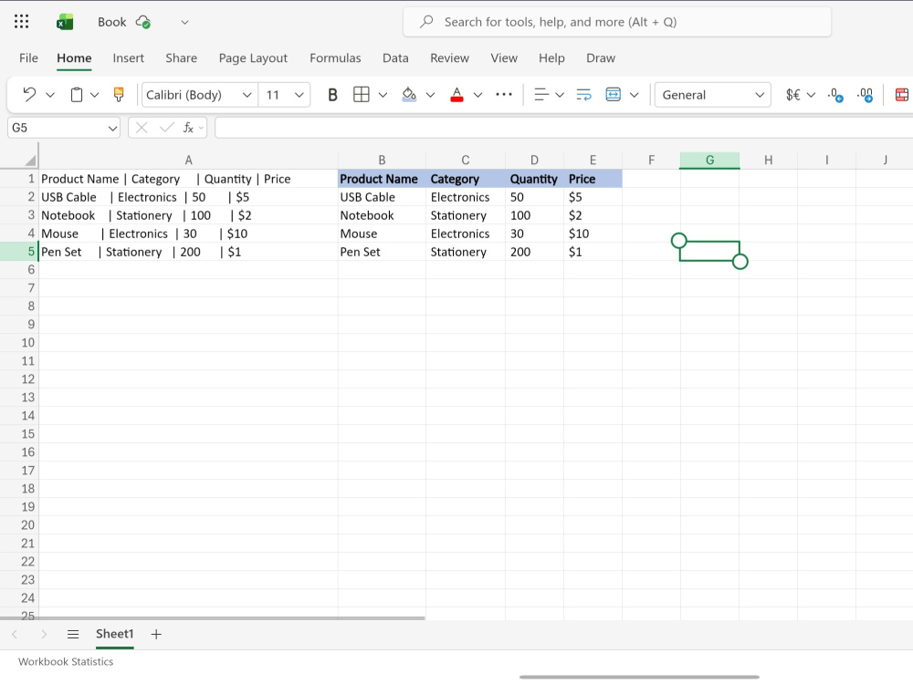Open the all sheets list icon
The image size is (913, 684).
coord(73,635)
